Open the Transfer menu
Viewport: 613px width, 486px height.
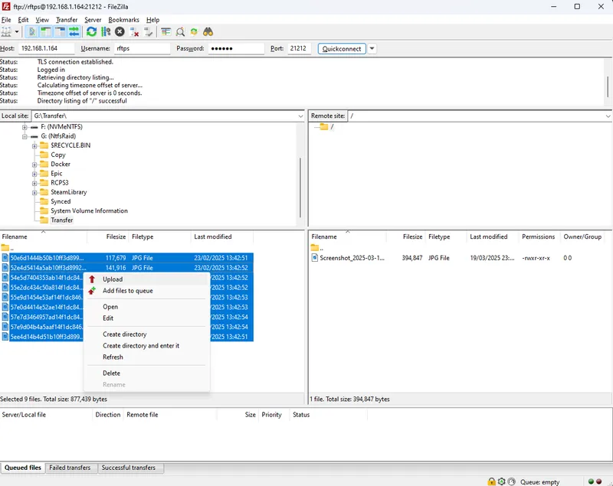pos(67,19)
